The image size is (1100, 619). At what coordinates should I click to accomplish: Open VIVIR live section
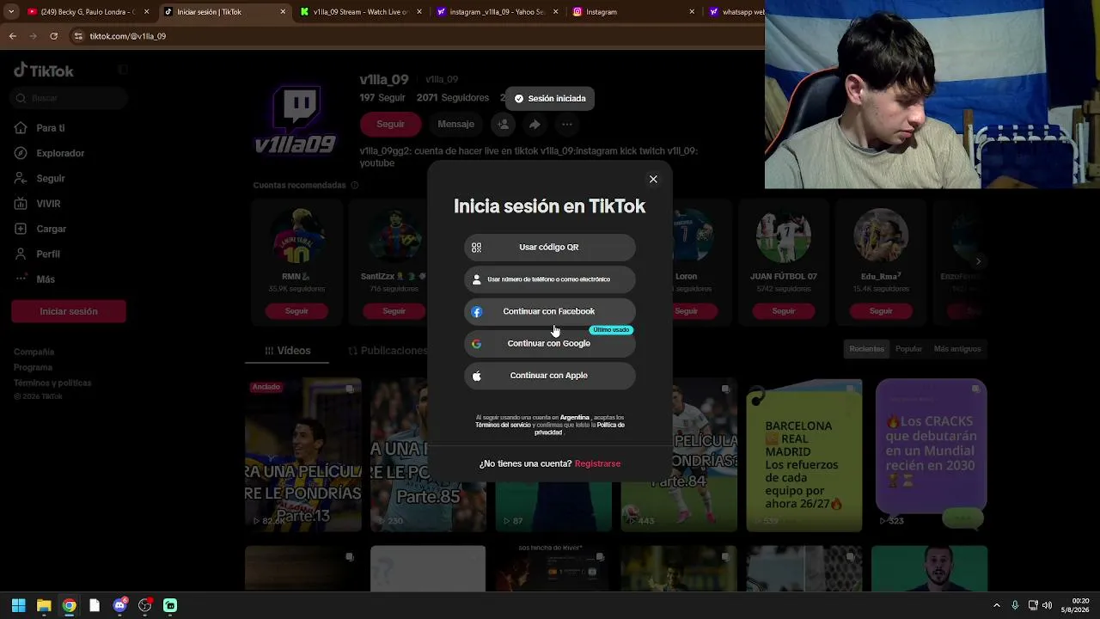pyautogui.click(x=48, y=204)
